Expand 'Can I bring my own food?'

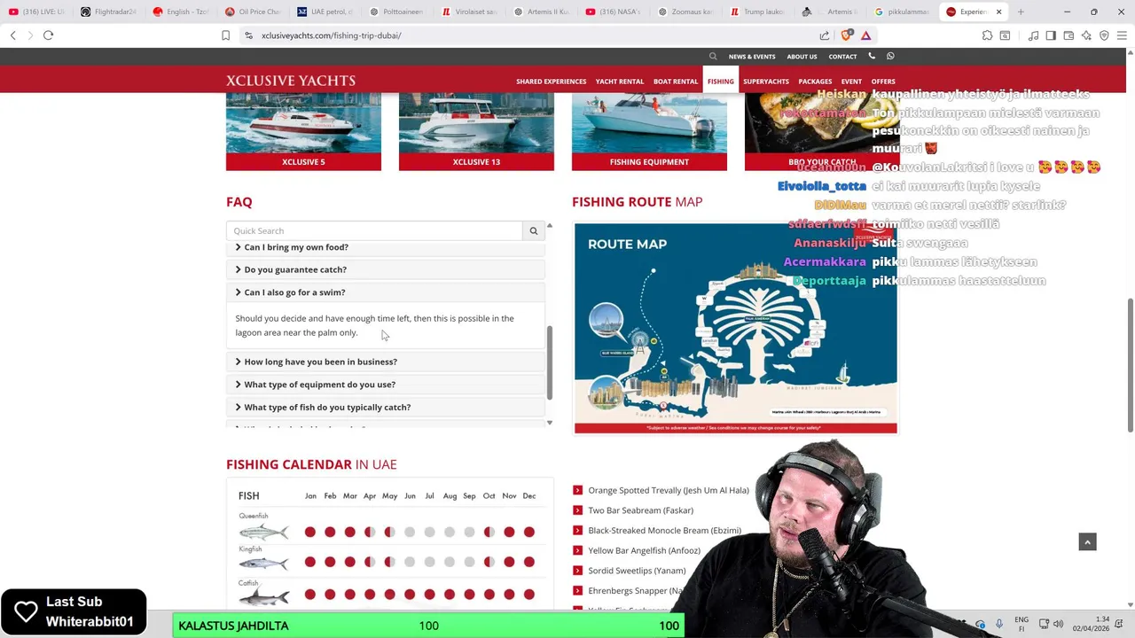[x=385, y=247]
